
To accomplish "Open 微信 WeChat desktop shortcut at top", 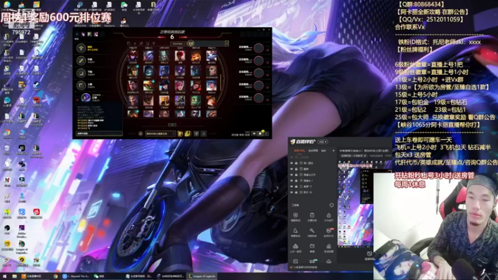I will [x=124, y=6].
